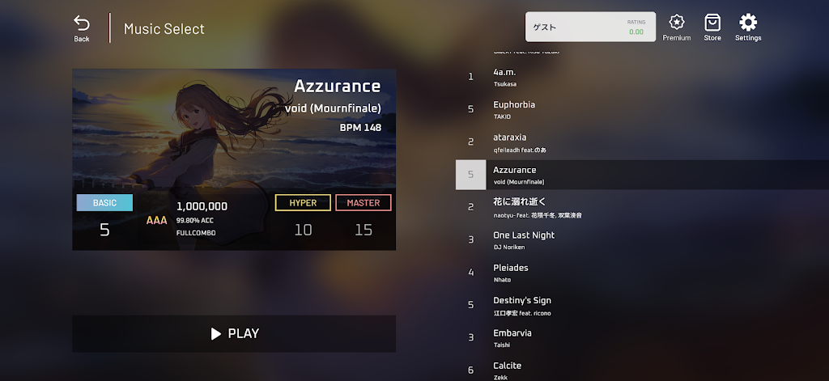Select the BASIC difficulty tab
829x381 pixels.
tap(104, 203)
